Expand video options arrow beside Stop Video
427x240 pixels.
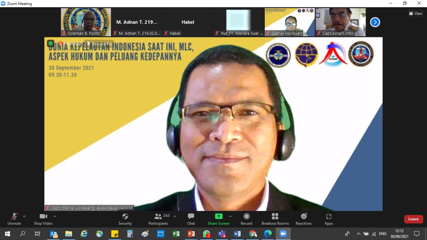[x=55, y=216]
